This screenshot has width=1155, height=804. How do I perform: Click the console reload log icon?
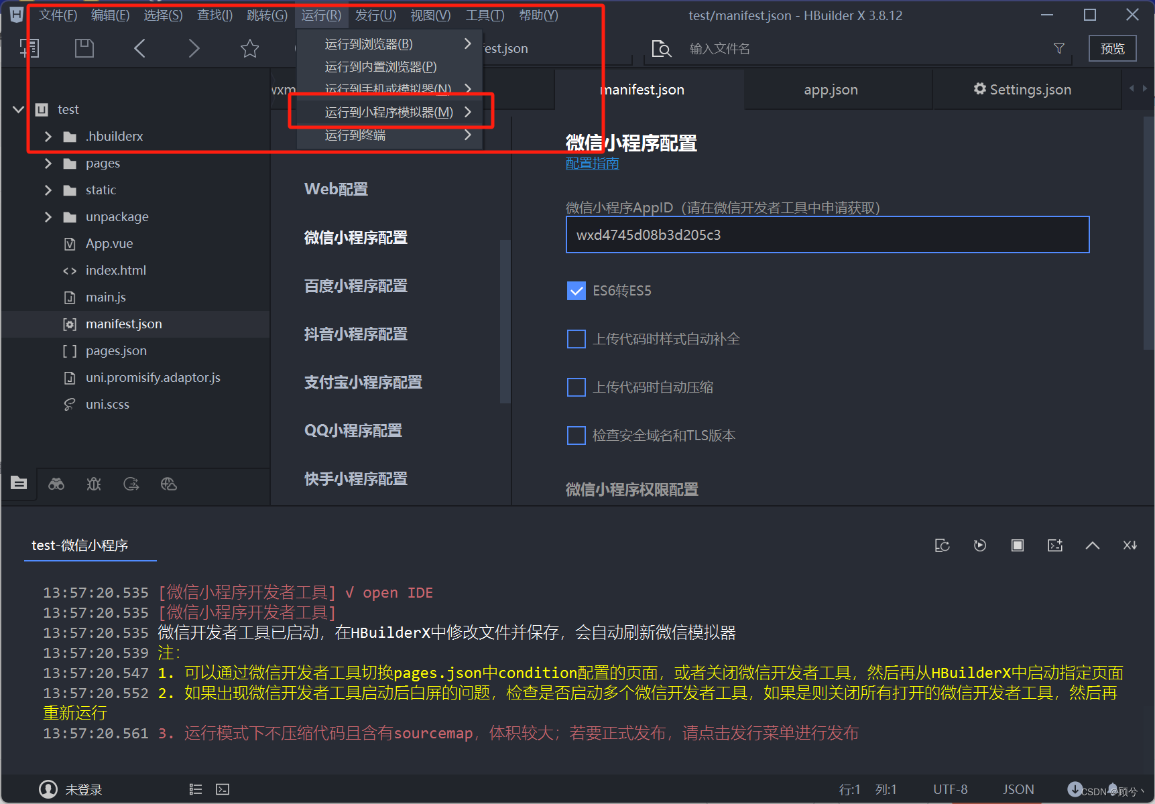pyautogui.click(x=943, y=545)
